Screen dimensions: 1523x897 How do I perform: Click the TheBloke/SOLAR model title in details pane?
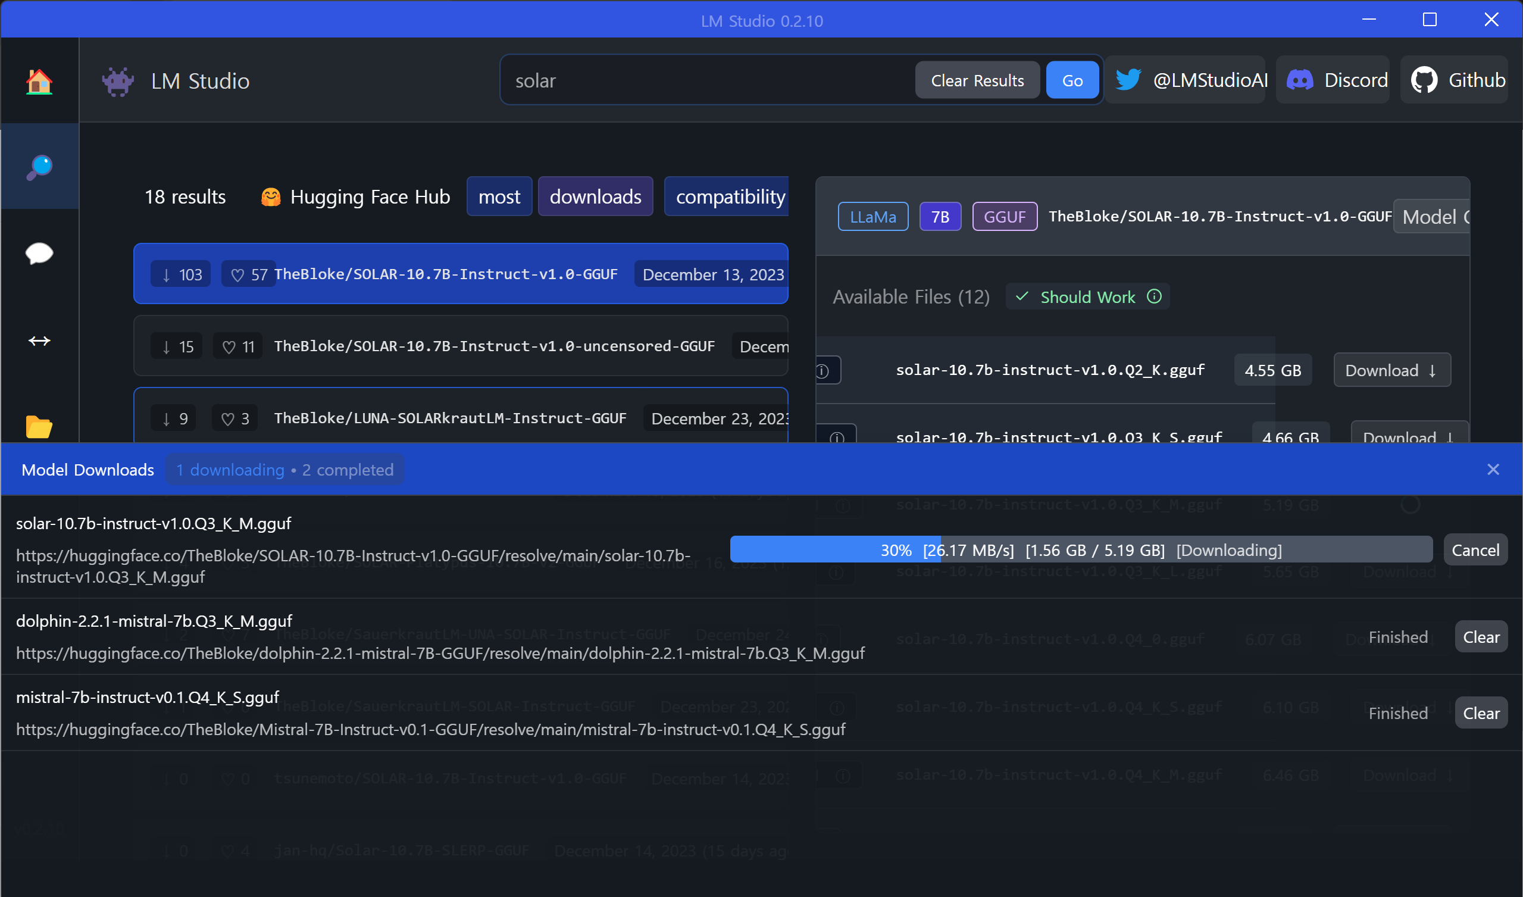coord(1220,217)
